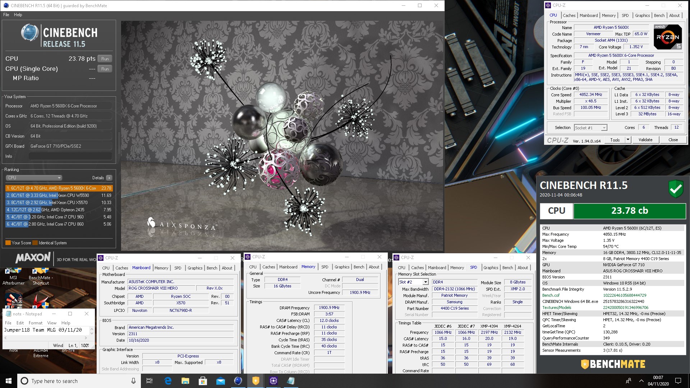Click the CPU-Z title icon in Memory window

pyautogui.click(x=248, y=257)
